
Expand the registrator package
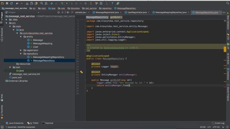(x=21, y=50)
